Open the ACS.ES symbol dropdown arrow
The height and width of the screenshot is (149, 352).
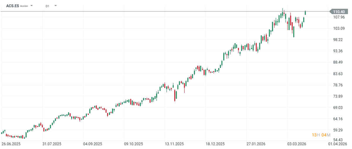[x=32, y=6]
